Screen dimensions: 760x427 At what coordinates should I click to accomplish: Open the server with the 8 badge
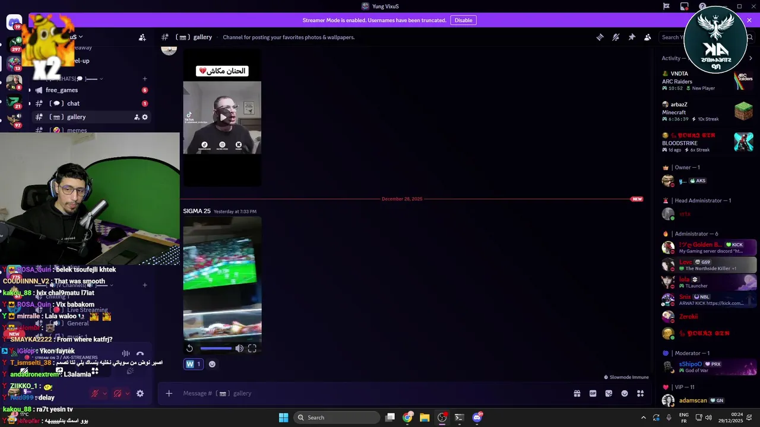point(14,81)
